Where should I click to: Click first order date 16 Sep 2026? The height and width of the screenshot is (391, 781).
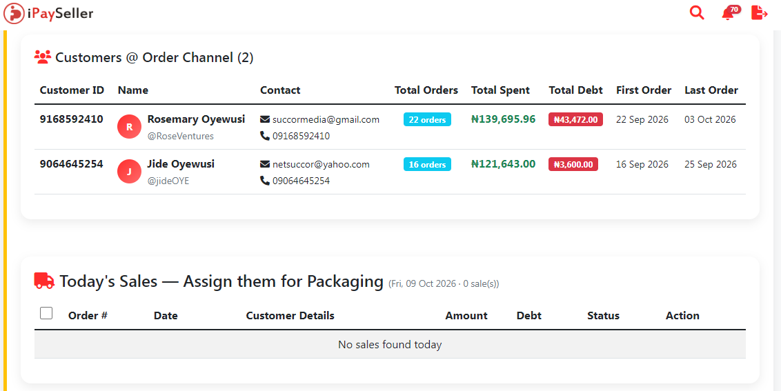[642, 164]
